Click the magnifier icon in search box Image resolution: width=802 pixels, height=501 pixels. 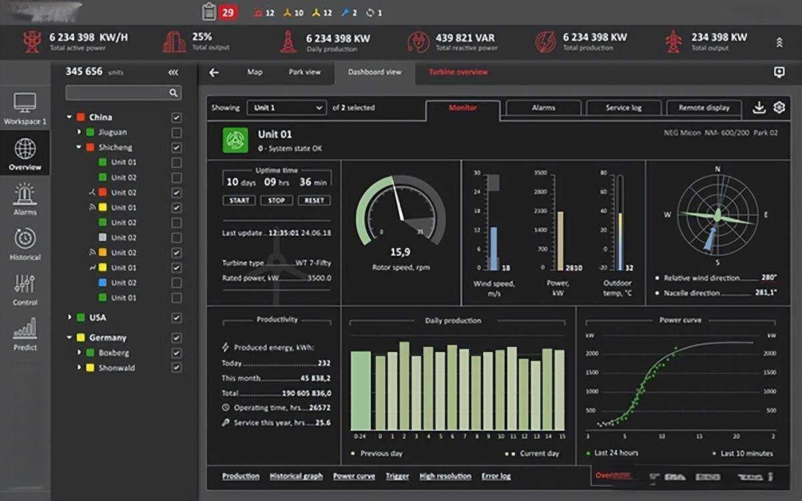[174, 93]
